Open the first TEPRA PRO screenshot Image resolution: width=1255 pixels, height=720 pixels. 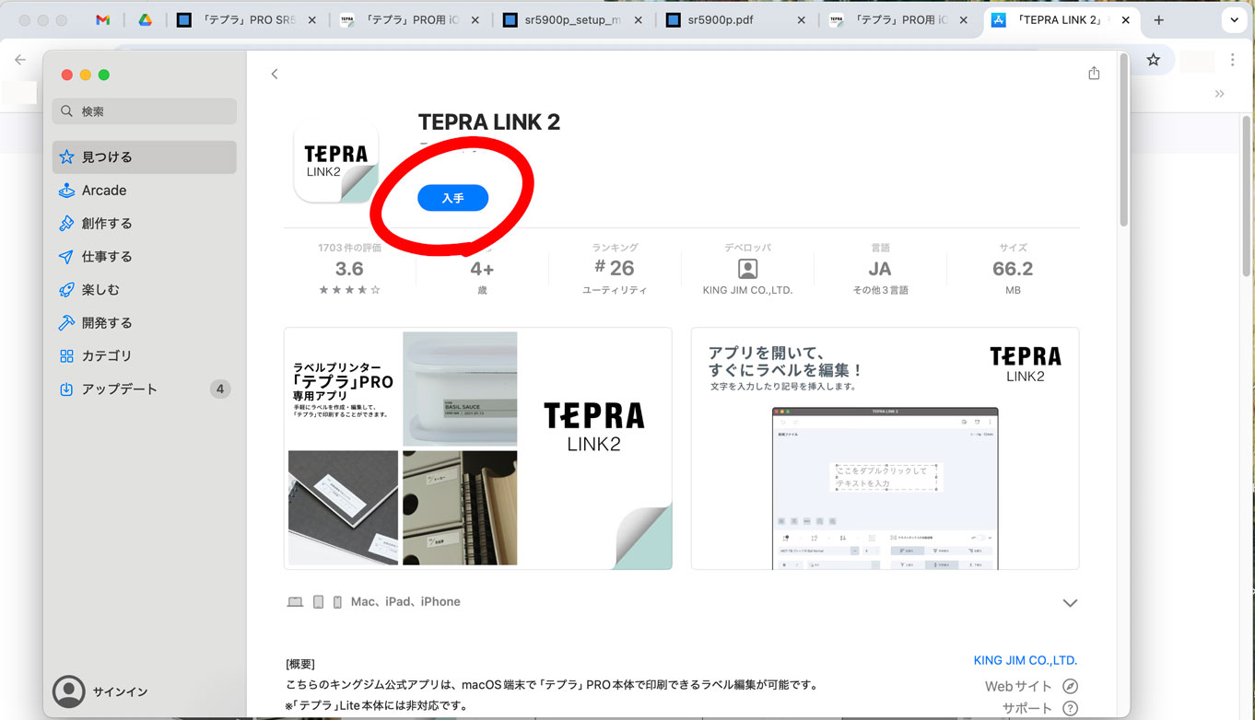click(x=478, y=448)
